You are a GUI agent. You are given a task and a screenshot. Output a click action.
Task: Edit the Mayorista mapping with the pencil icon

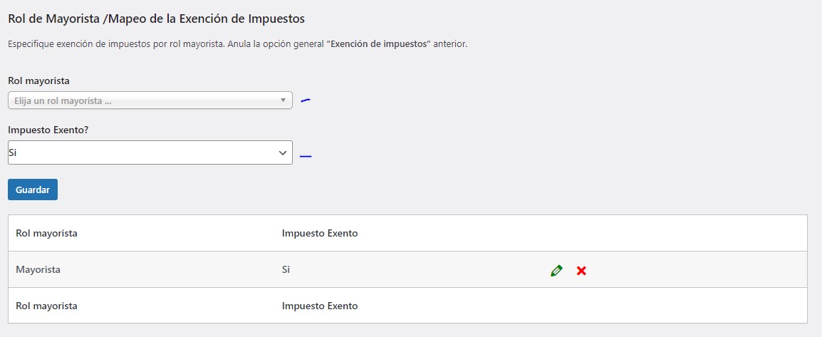(556, 271)
